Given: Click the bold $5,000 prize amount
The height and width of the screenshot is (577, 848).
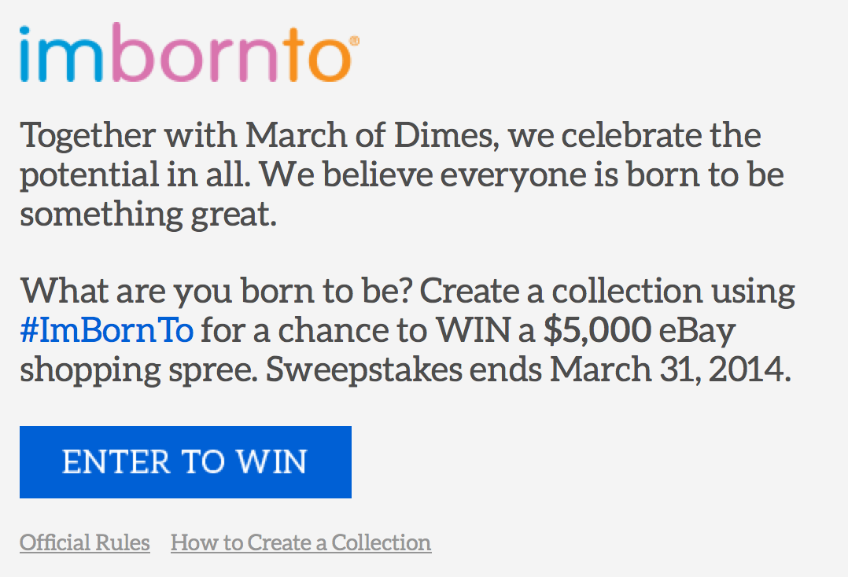Looking at the screenshot, I should 597,330.
